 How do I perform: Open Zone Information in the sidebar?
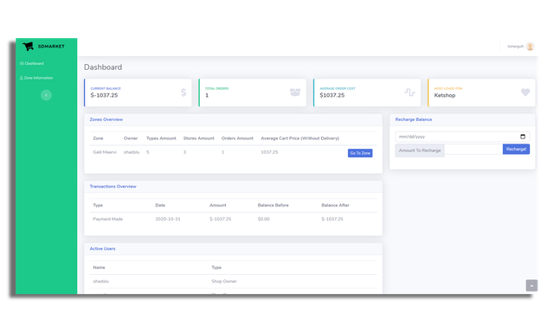36,78
